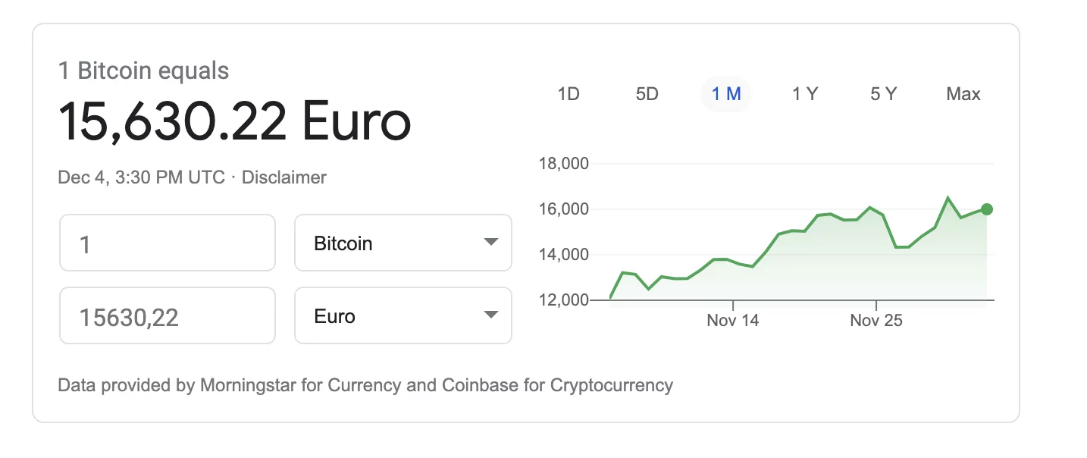Click the Euro amount field 15630,22
This screenshot has height=458, width=1087.
pos(168,315)
